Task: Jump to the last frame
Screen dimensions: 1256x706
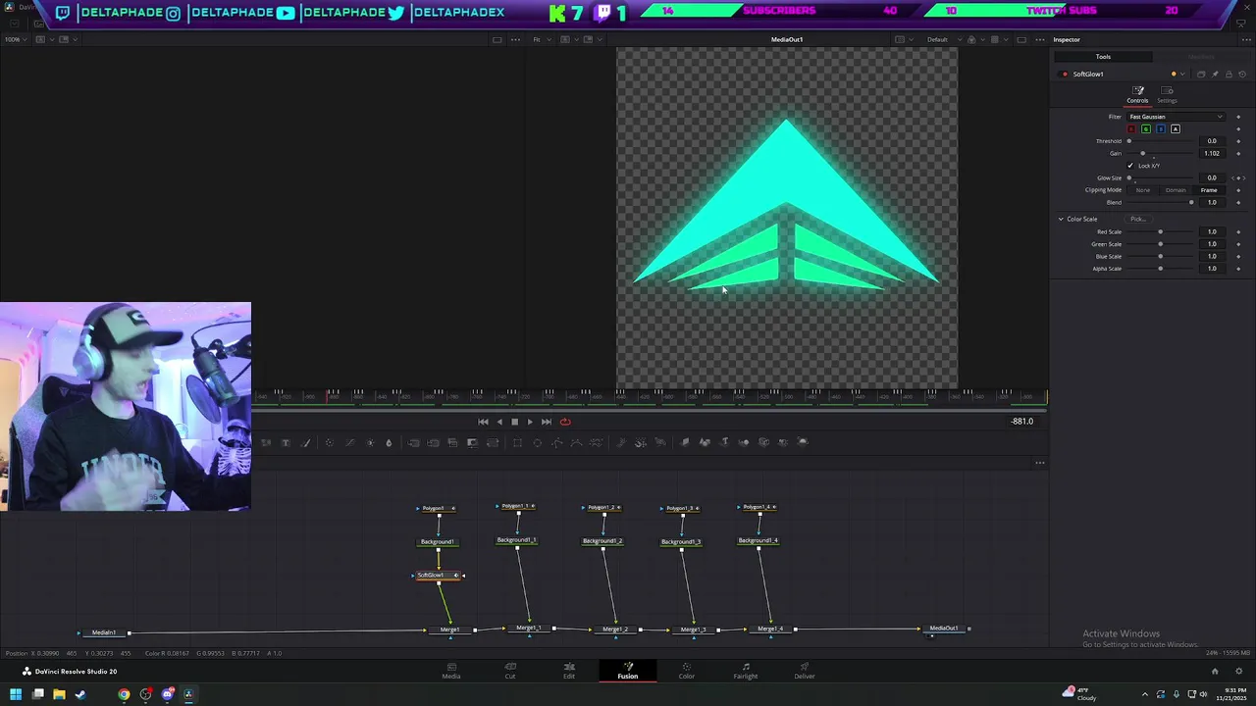Action: click(547, 422)
